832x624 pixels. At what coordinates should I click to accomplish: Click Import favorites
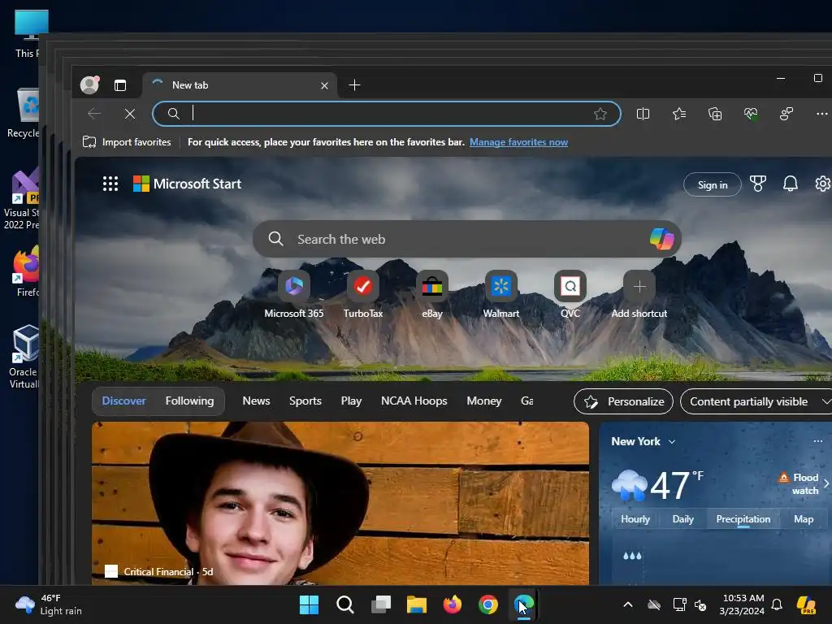(x=127, y=142)
